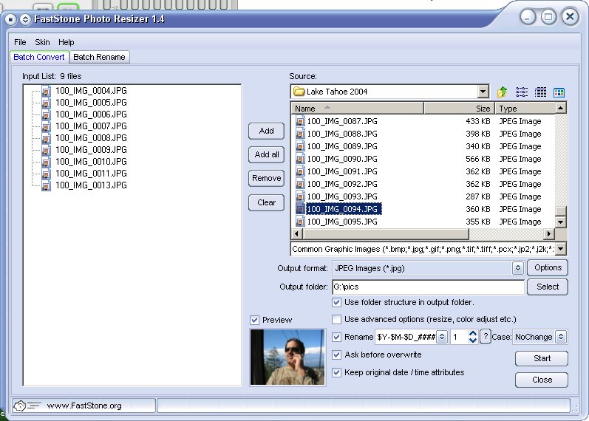589x421 pixels.
Task: Open the Case NoChange dropdown
Action: tap(560, 337)
